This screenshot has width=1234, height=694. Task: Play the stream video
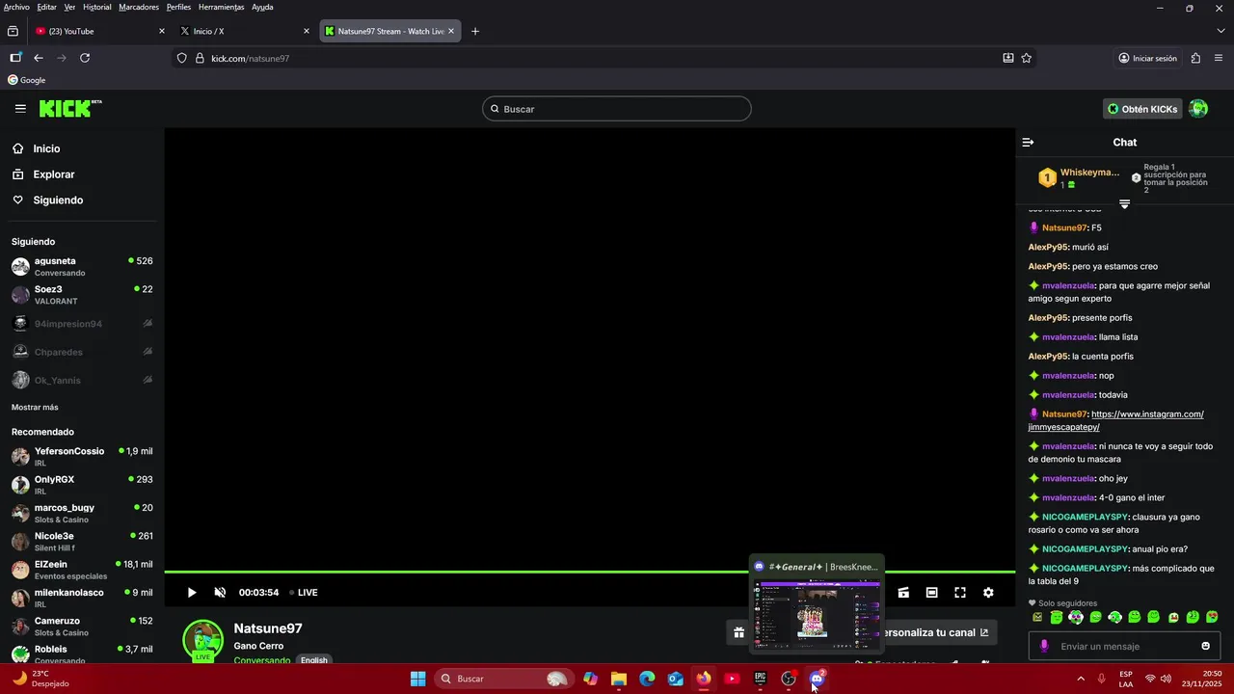click(192, 593)
